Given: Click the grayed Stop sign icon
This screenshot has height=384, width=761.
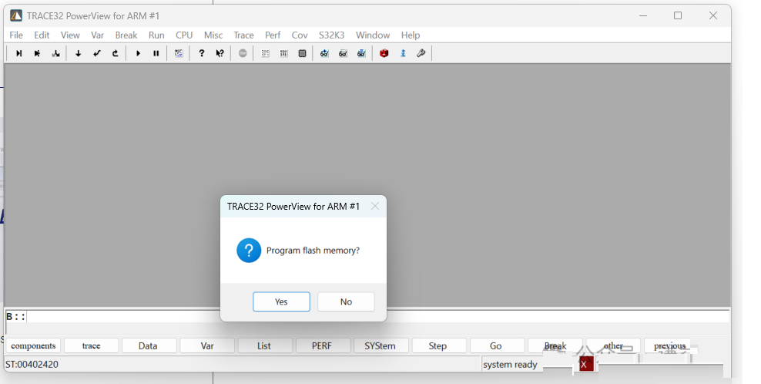Looking at the screenshot, I should (243, 53).
